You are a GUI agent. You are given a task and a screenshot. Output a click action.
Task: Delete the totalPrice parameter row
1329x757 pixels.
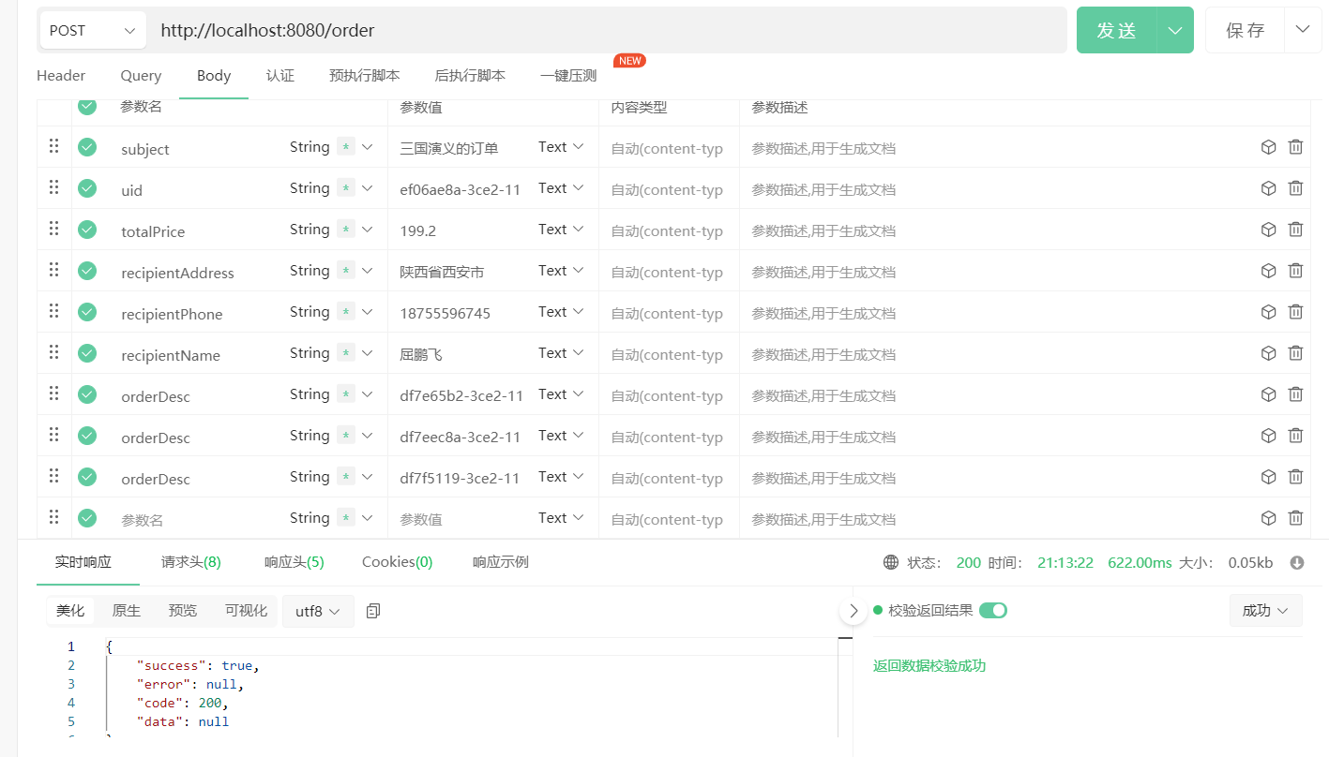pyautogui.click(x=1295, y=230)
